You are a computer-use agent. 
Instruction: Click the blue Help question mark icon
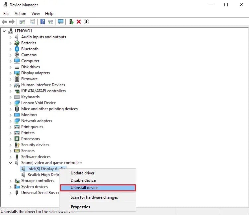tap(42, 22)
